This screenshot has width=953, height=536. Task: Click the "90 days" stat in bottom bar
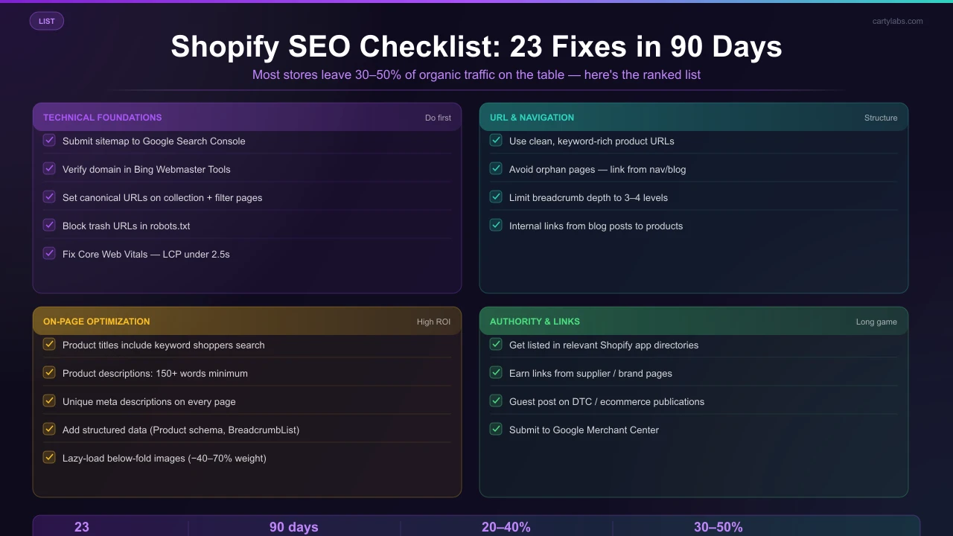click(x=293, y=527)
